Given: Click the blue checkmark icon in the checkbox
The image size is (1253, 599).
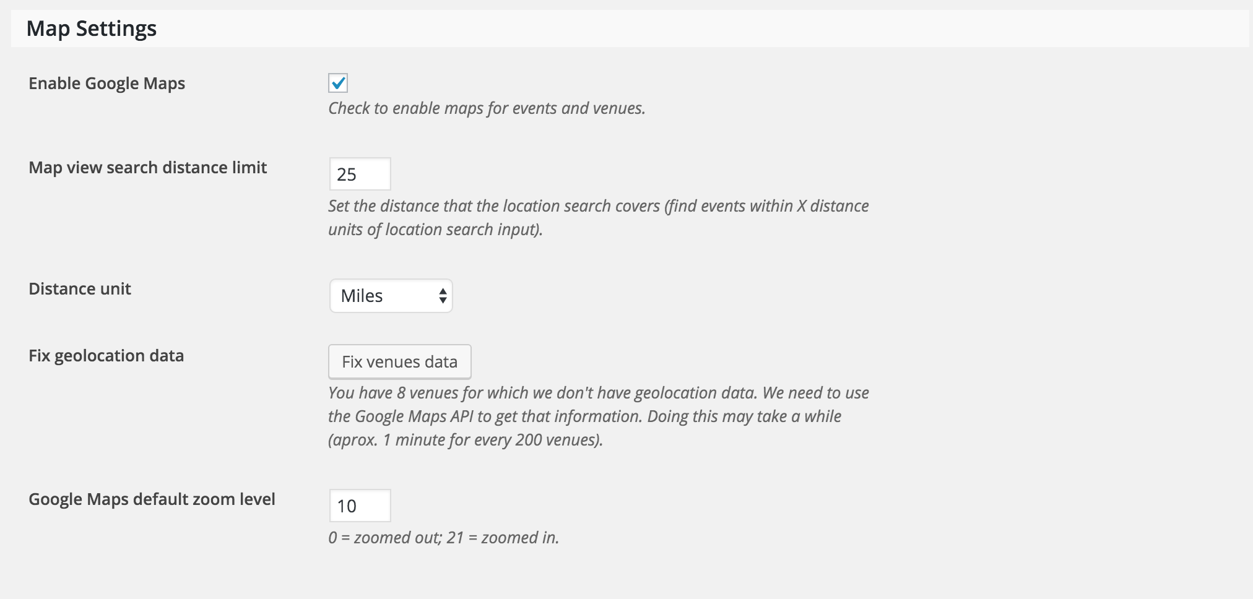Looking at the screenshot, I should tap(338, 82).
